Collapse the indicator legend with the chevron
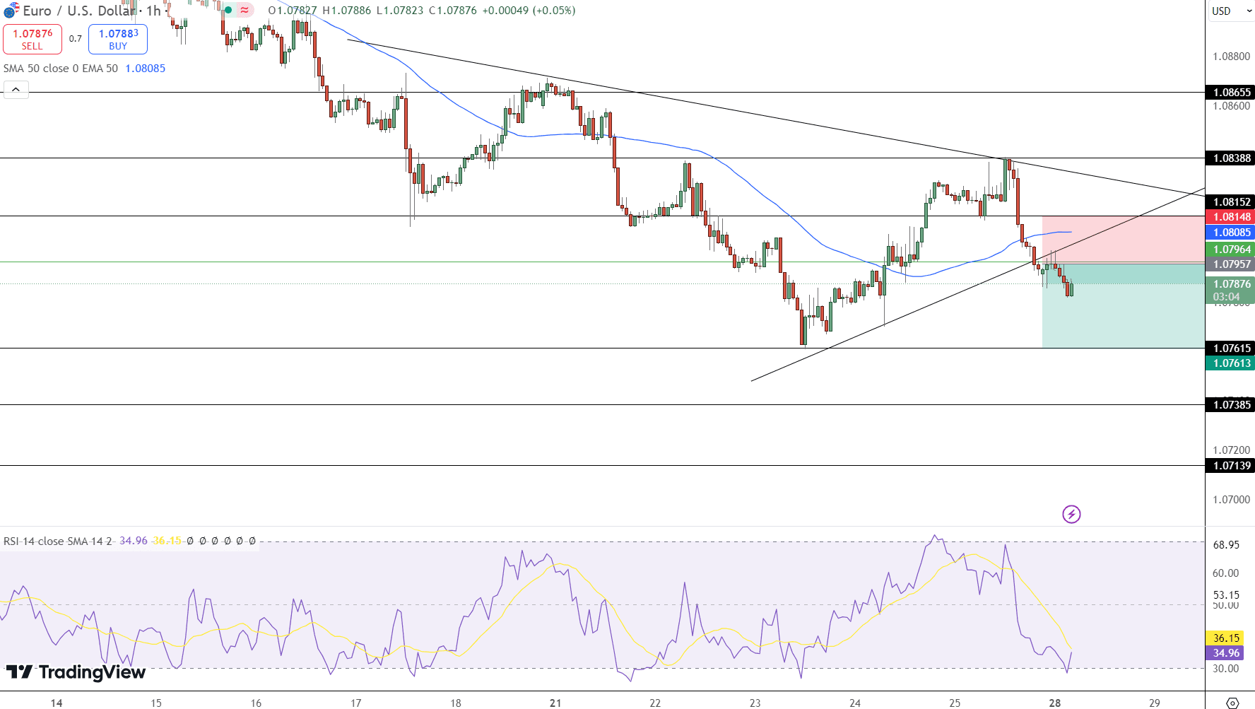Screen dimensions: 1255x709 tap(16, 90)
